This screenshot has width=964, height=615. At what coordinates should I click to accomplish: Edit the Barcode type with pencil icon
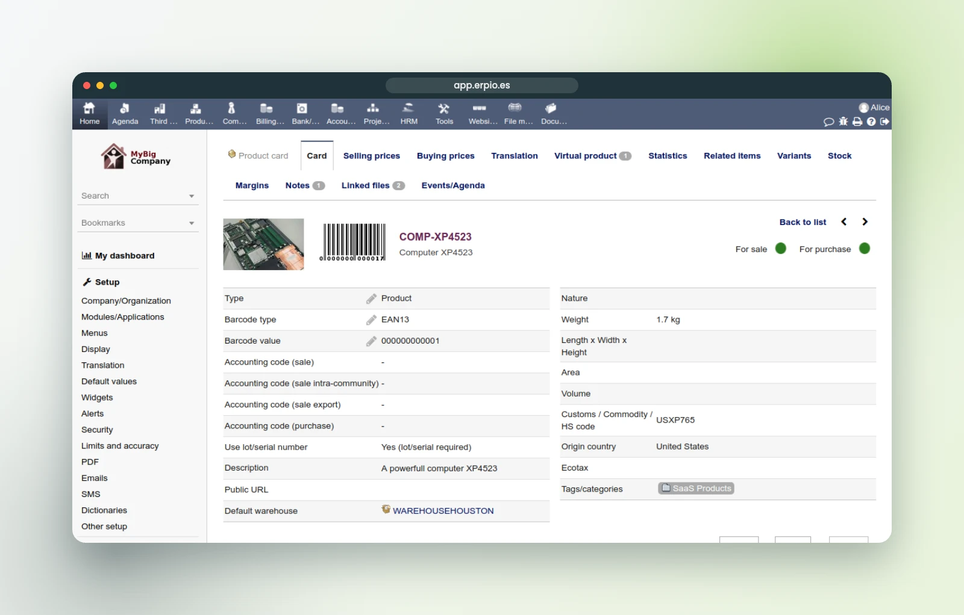(x=371, y=320)
